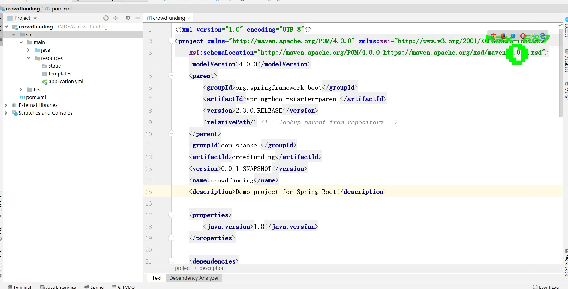Screen dimensions: 568x289
Task: Click the Maven icon in crowdfunding editor tab
Action: [x=149, y=18]
